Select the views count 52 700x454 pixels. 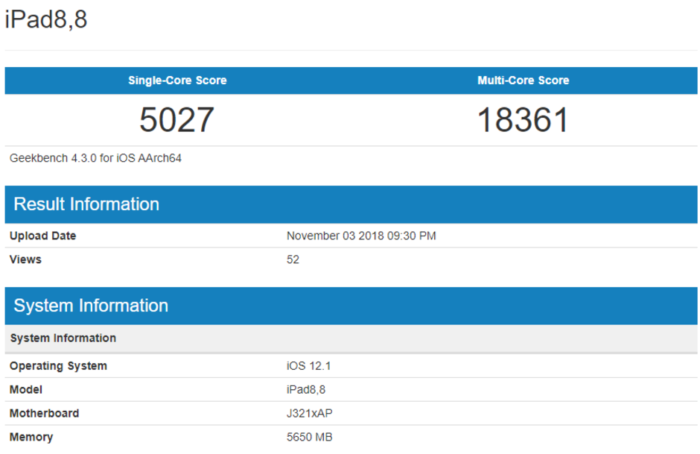[x=293, y=259]
